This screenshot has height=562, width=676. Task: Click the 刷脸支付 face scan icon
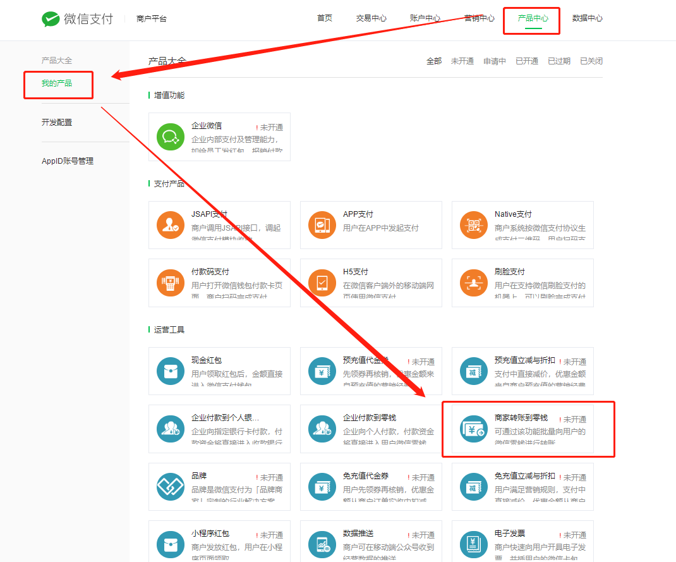tap(473, 283)
